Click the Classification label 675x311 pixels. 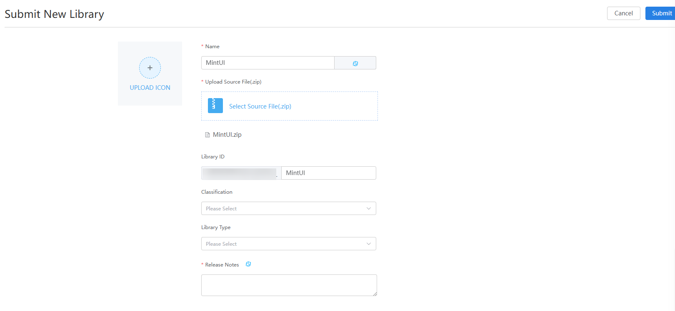coord(217,192)
